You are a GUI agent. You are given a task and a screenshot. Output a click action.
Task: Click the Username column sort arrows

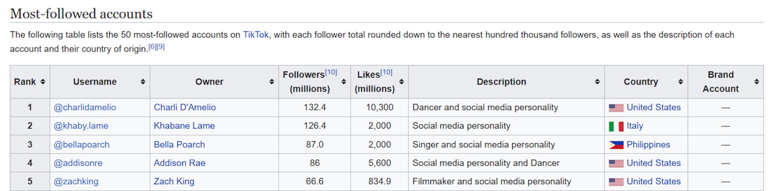[x=143, y=82]
